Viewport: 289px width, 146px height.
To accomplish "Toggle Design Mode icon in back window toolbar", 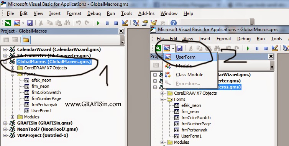I will pyautogui.click(x=125, y=23).
